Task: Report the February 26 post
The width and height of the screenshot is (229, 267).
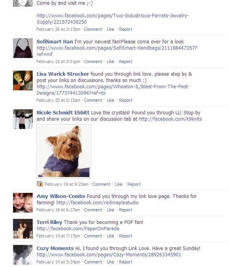Action: (126, 29)
